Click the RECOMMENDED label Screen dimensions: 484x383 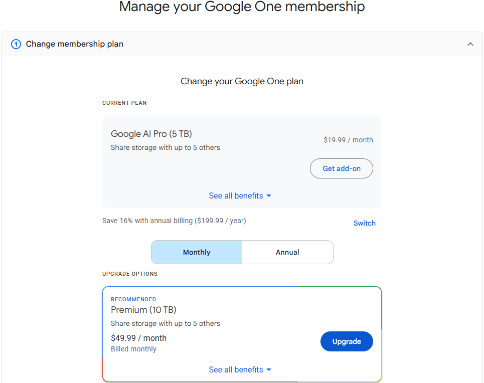coord(133,299)
